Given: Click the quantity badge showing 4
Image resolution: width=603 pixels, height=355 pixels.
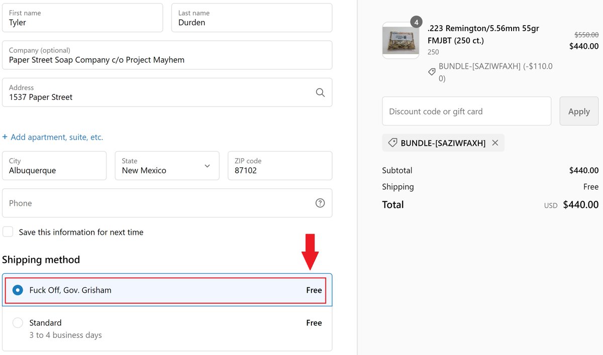Looking at the screenshot, I should click(416, 23).
